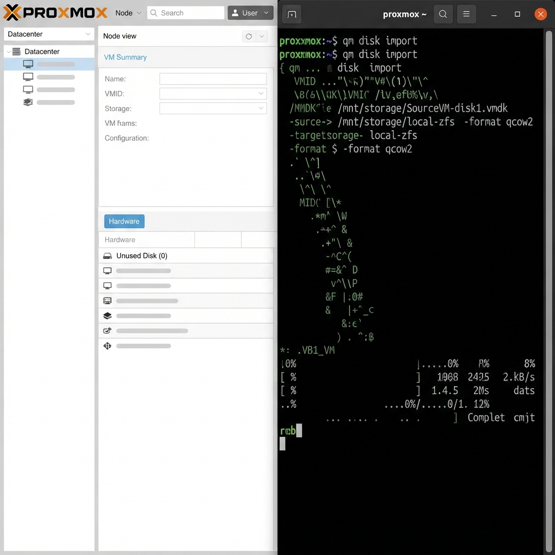Viewport: 555px width, 555px height.
Task: Click the user silhouette icon
Action: click(x=235, y=13)
